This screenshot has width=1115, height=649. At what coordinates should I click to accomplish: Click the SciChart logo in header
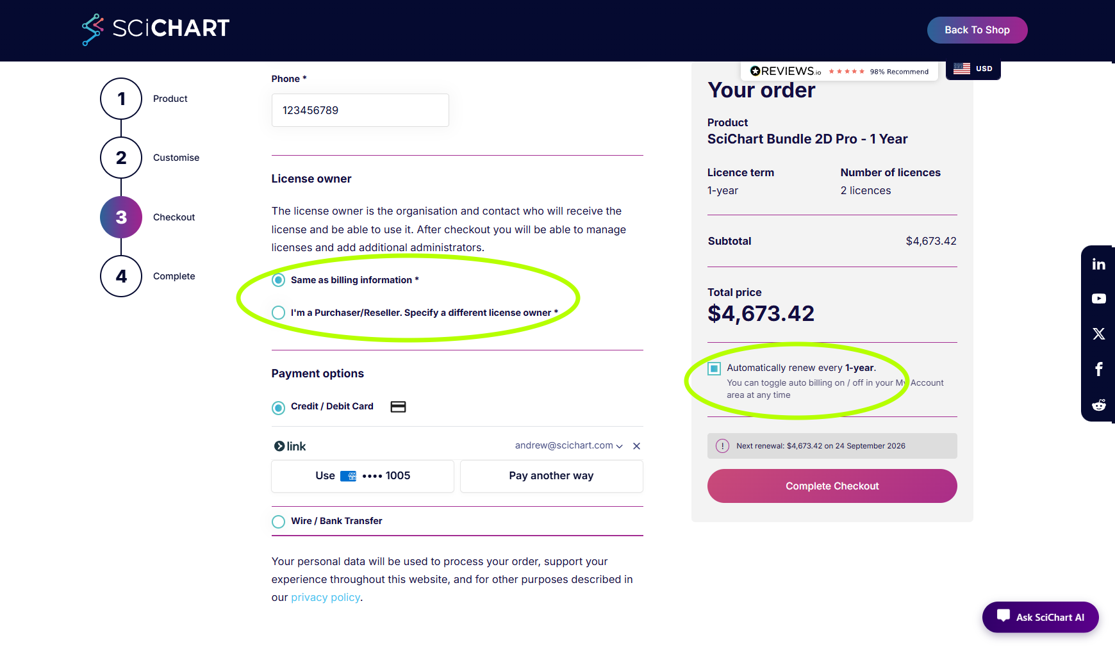tap(156, 29)
